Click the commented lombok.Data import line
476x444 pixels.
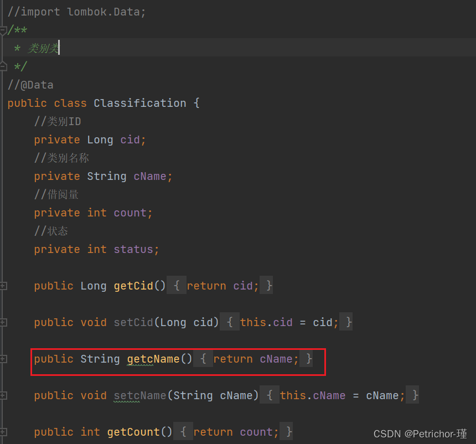[77, 12]
